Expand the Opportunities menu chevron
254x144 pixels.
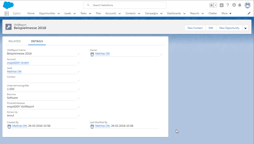pyautogui.click(x=59, y=14)
